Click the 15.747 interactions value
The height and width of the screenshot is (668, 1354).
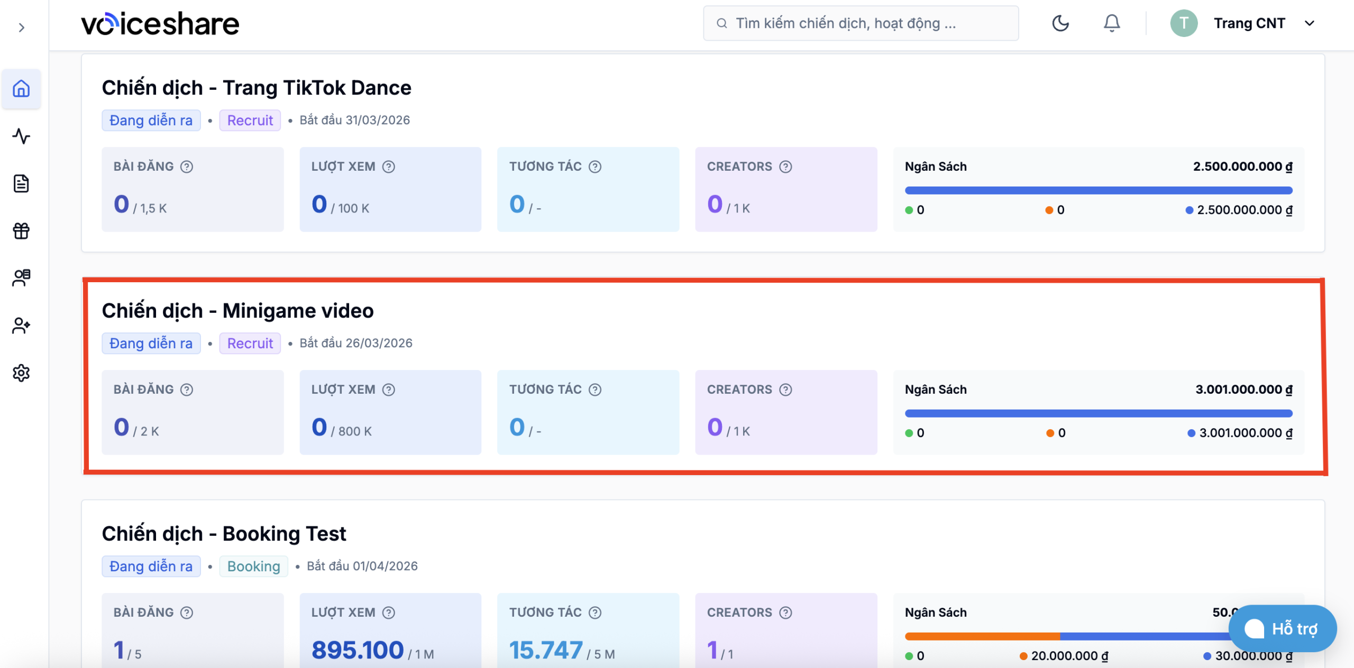click(546, 650)
